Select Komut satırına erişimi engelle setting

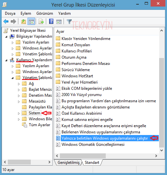pos(87,120)
